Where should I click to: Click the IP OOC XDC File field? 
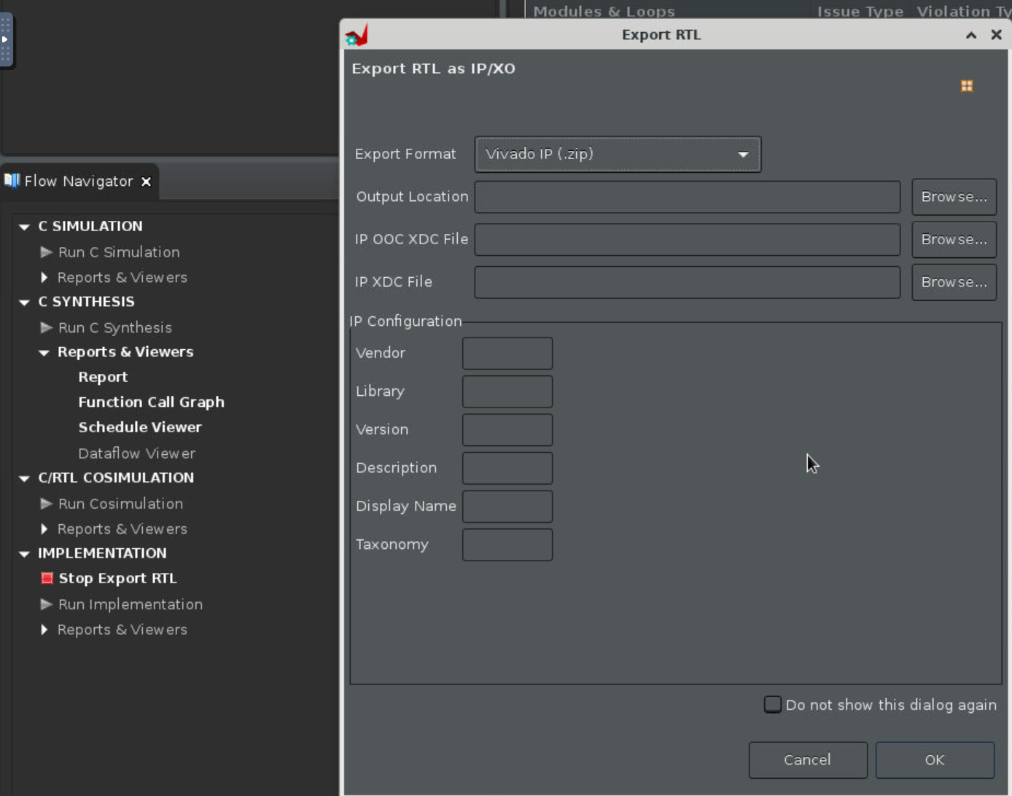[x=688, y=239]
